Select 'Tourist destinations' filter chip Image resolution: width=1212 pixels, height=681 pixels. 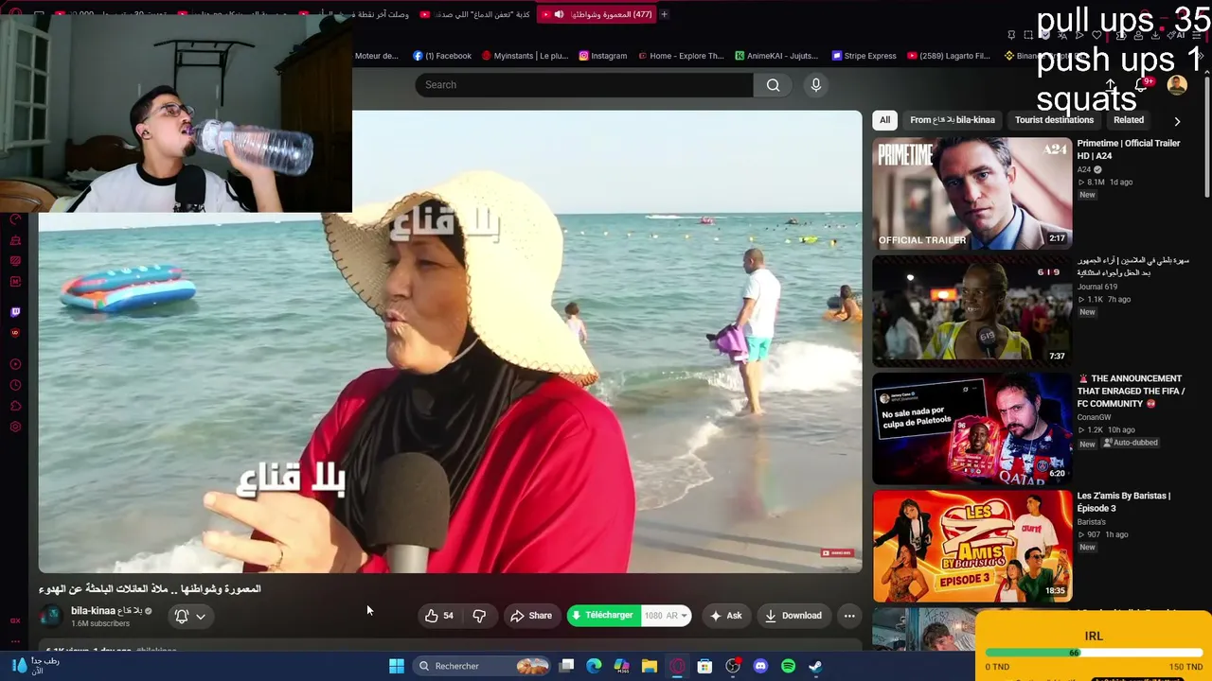pyautogui.click(x=1054, y=120)
